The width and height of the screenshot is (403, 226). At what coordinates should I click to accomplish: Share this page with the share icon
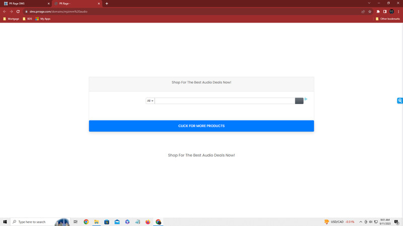363,12
